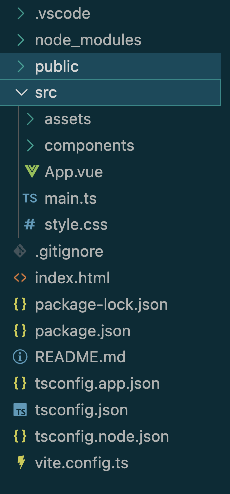Viewport: 230px width, 494px height.
Task: Expand the assets folder chevron
Action: pyautogui.click(x=30, y=119)
